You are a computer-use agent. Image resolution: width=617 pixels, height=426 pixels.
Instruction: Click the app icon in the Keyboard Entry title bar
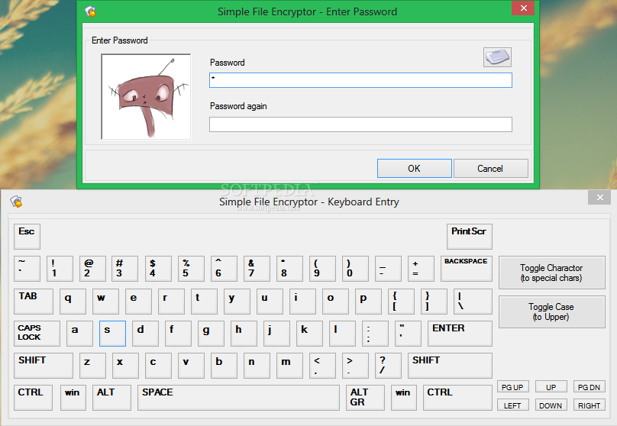[x=16, y=202]
